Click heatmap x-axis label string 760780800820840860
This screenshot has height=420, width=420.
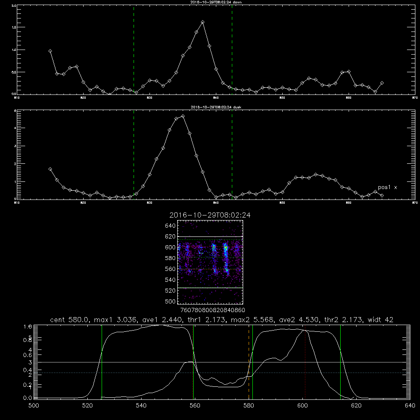pos(213,310)
